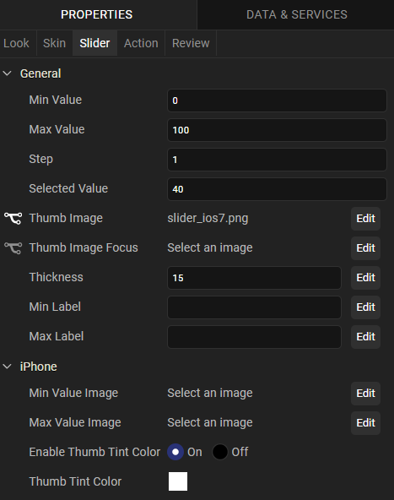This screenshot has height=500, width=394.
Task: Click Edit for Thumb Image Focus
Action: (x=365, y=248)
